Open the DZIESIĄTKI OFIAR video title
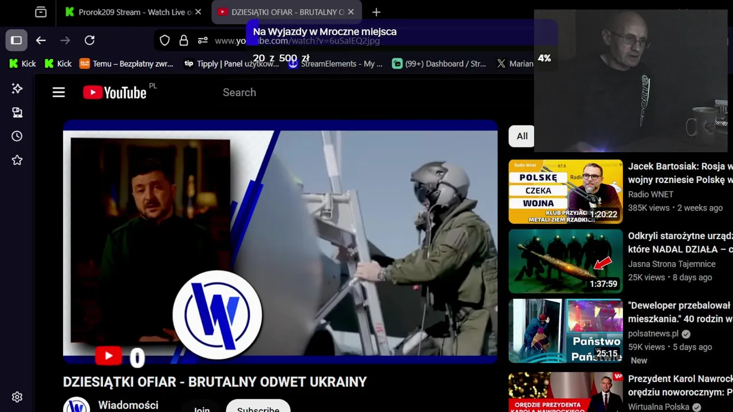Screen dimensions: 733x412 pyautogui.click(x=215, y=382)
